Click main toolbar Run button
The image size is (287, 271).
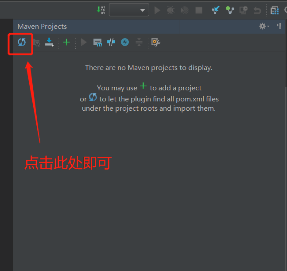157,10
